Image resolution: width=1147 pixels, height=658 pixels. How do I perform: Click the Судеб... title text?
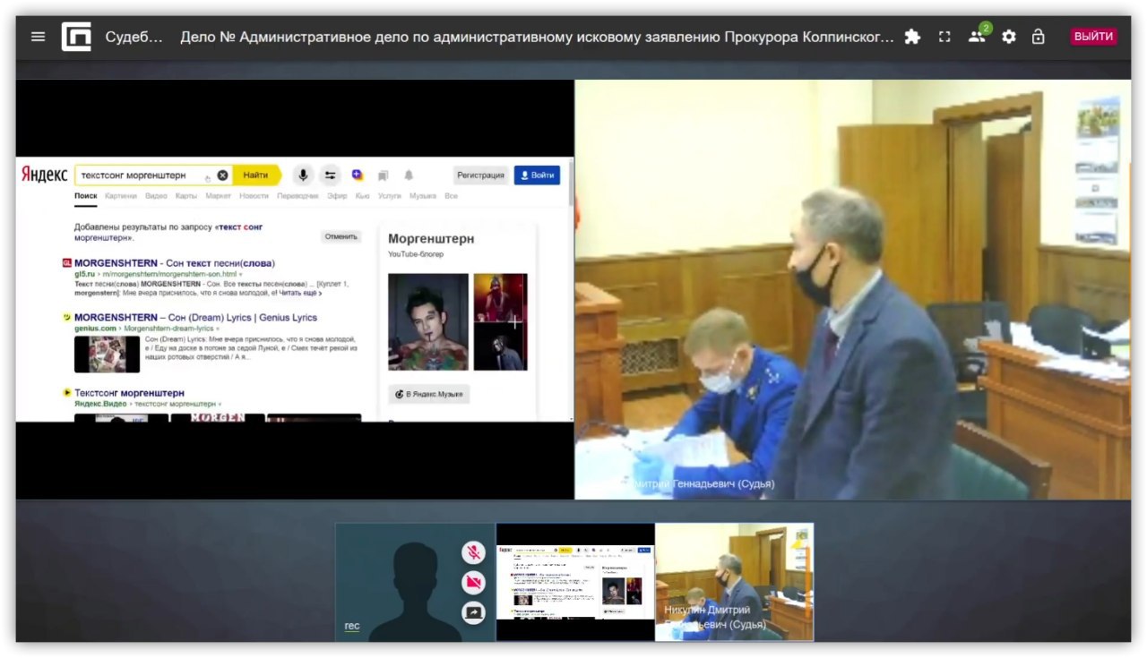[x=134, y=37]
